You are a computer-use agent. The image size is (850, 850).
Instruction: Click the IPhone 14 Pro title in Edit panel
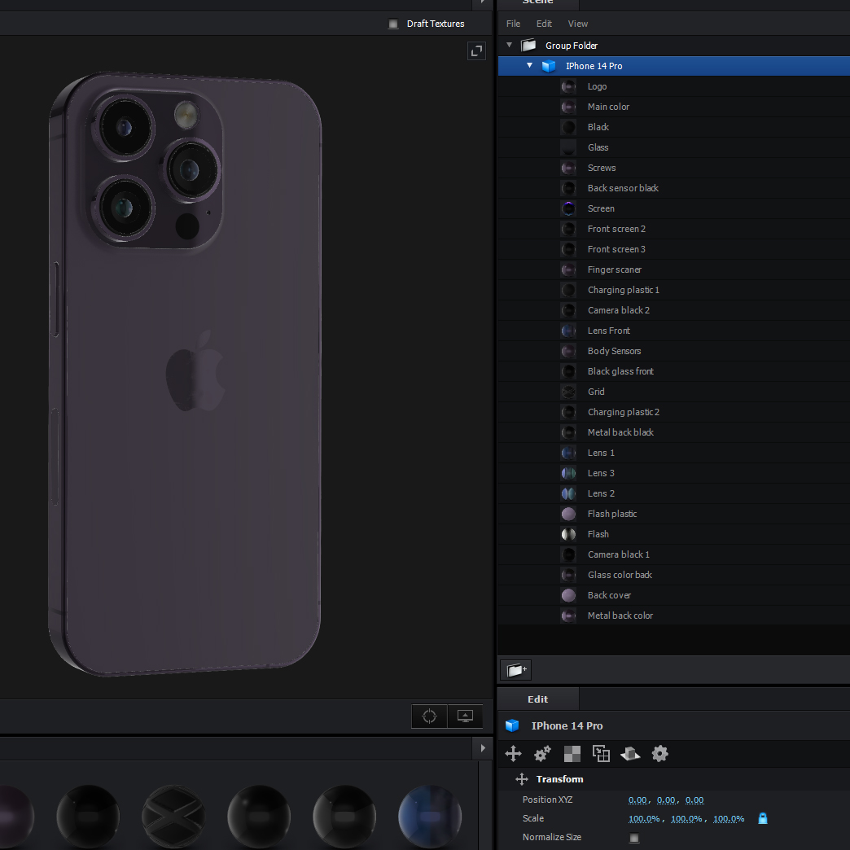[x=567, y=726]
